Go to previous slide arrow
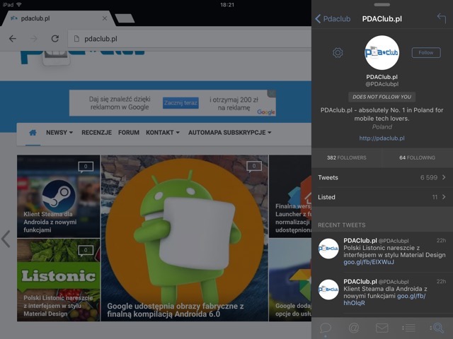The height and width of the screenshot is (339, 453). tap(6, 239)
